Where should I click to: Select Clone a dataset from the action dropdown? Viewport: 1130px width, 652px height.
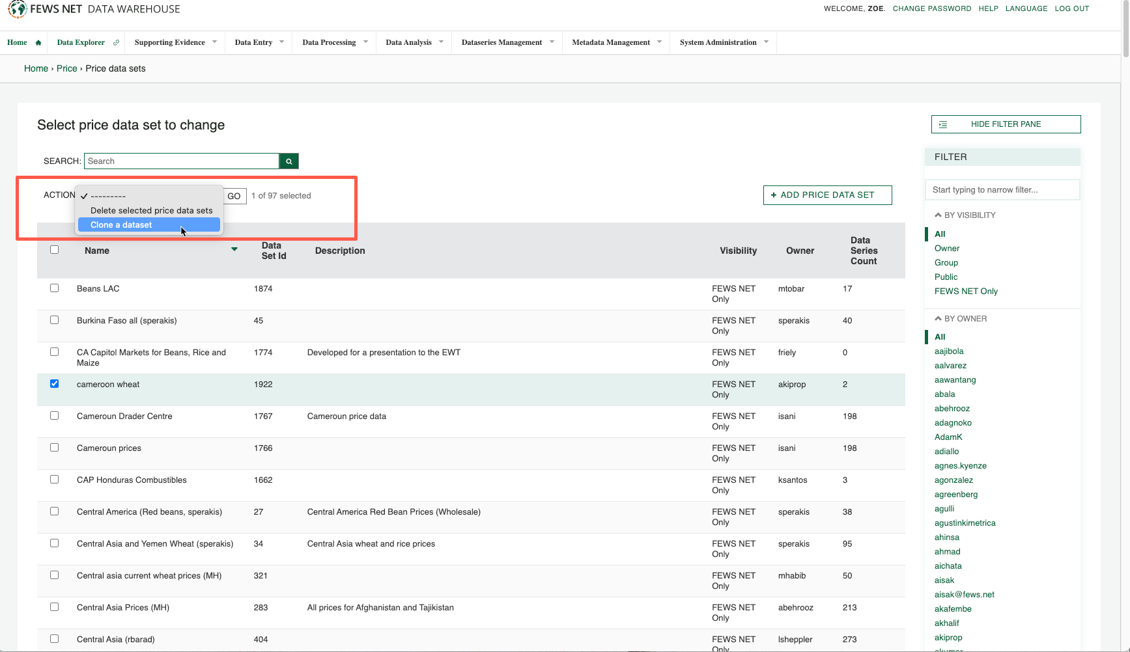pos(121,224)
